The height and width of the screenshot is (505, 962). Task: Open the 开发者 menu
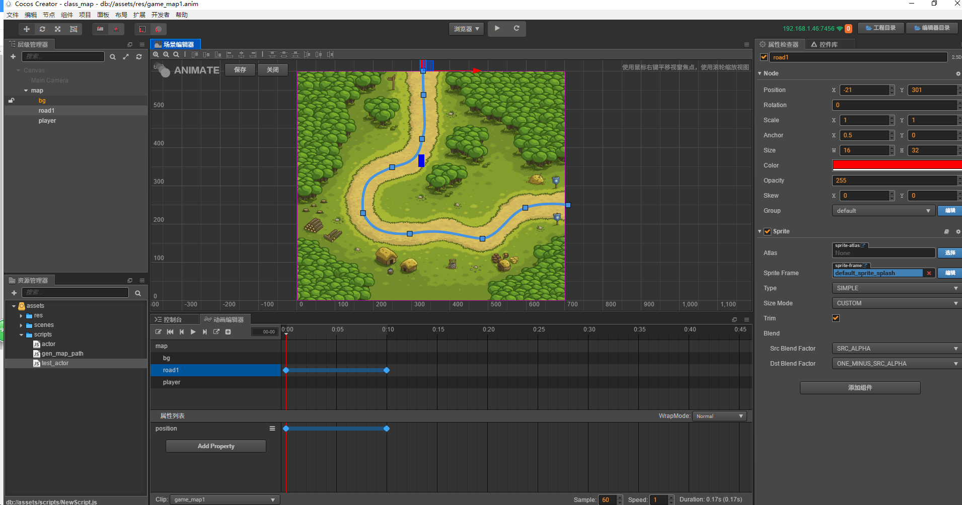click(x=161, y=15)
